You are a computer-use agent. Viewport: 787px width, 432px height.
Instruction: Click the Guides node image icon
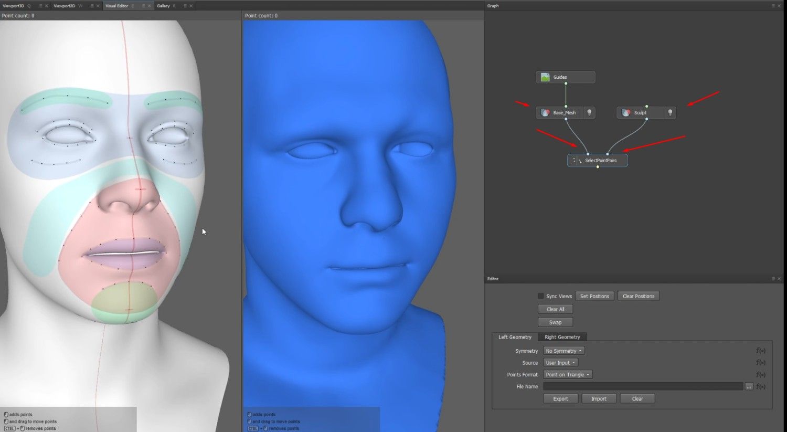[x=545, y=77]
